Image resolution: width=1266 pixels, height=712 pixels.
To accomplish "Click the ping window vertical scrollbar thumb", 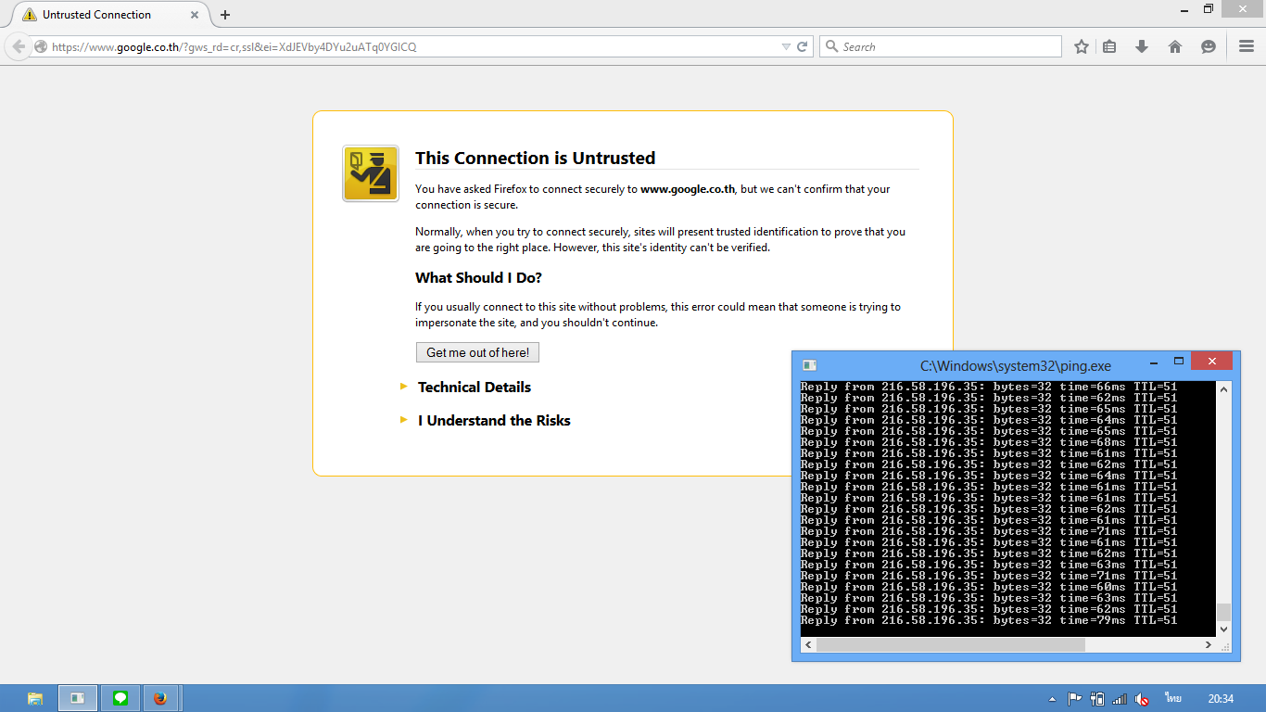I will (x=1223, y=612).
